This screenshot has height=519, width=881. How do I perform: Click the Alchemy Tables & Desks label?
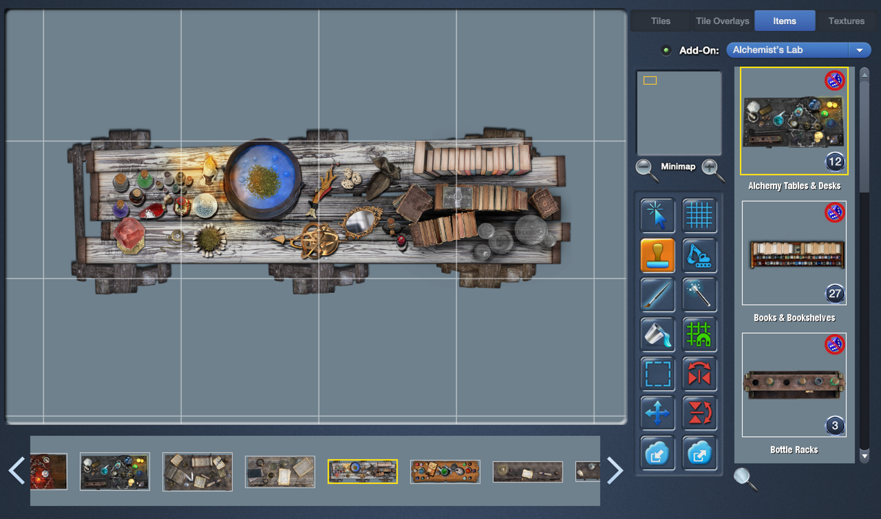tap(794, 186)
